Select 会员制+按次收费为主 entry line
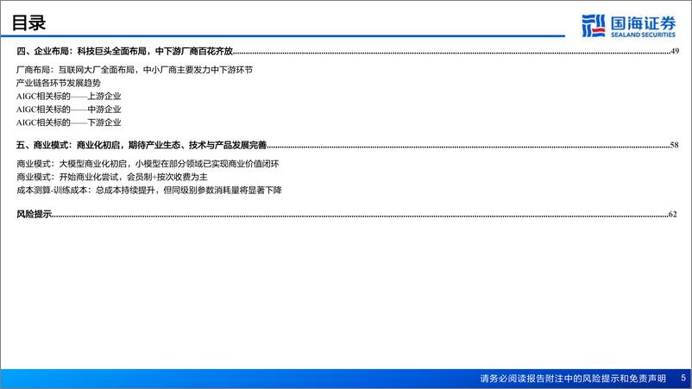This screenshot has width=692, height=389. coord(112,177)
